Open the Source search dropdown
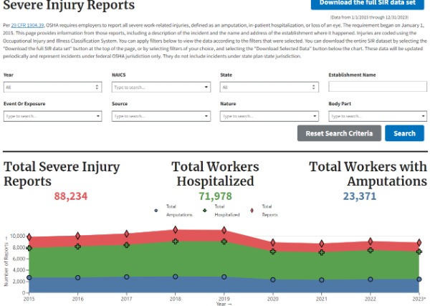Image resolution: width=430 pixels, height=306 pixels. click(161, 116)
